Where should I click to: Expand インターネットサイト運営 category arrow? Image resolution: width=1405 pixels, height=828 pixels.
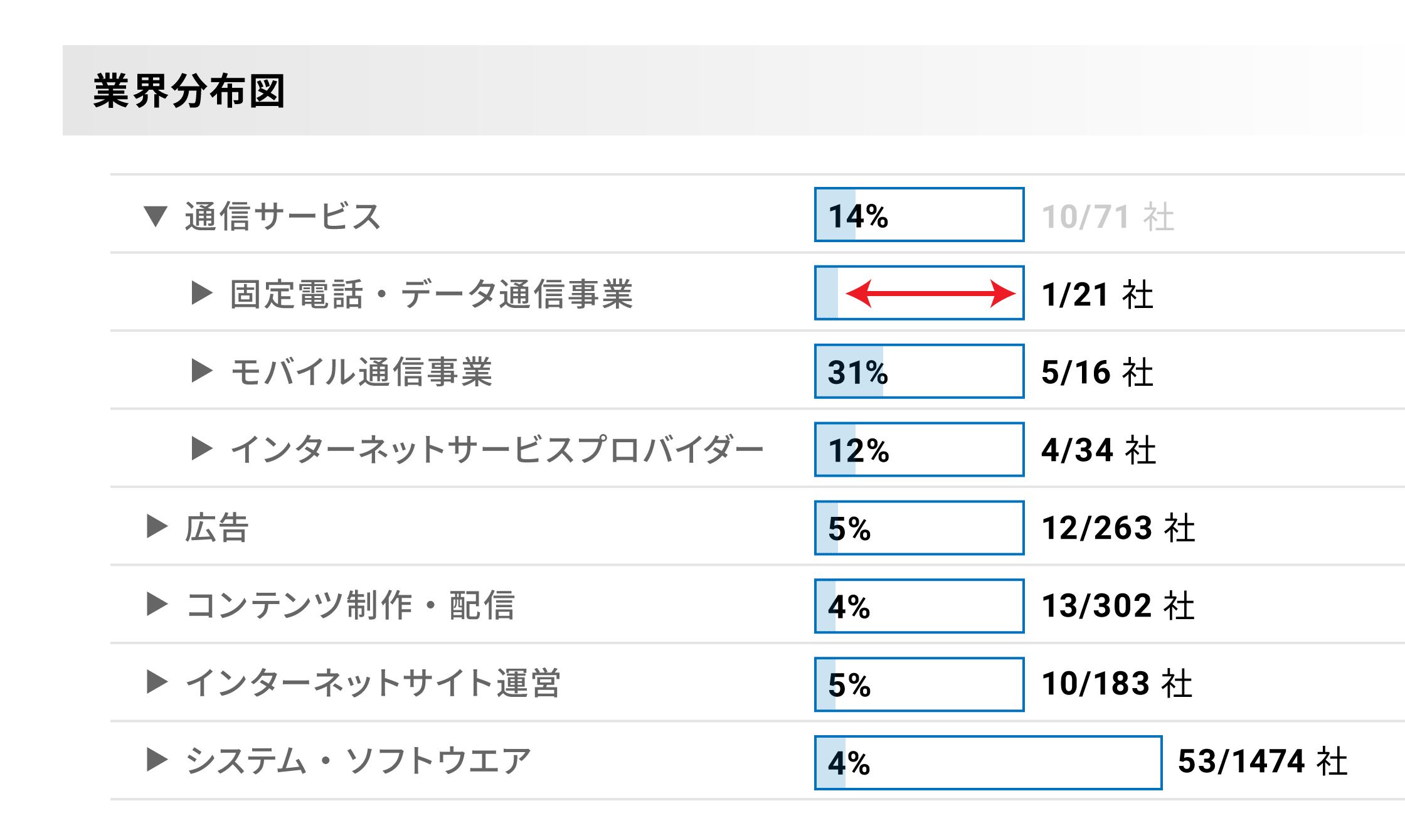157,682
